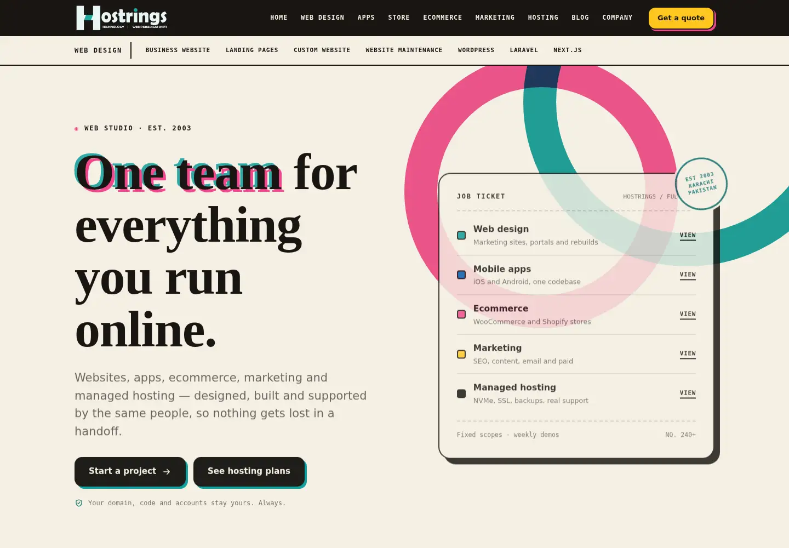Screen dimensions: 789x548
Task: Open the Company menu item
Action: (x=618, y=18)
